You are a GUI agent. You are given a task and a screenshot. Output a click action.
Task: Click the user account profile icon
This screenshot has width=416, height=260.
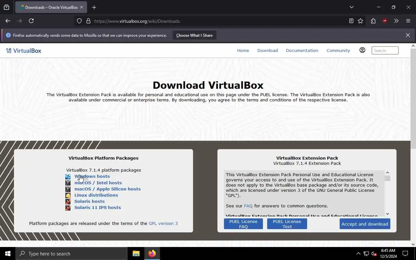(362, 50)
